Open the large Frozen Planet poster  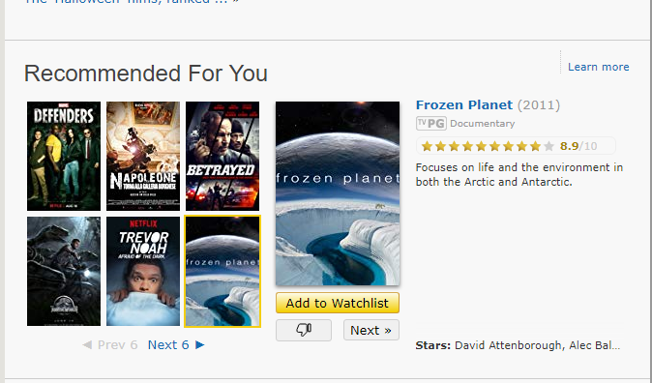(338, 193)
